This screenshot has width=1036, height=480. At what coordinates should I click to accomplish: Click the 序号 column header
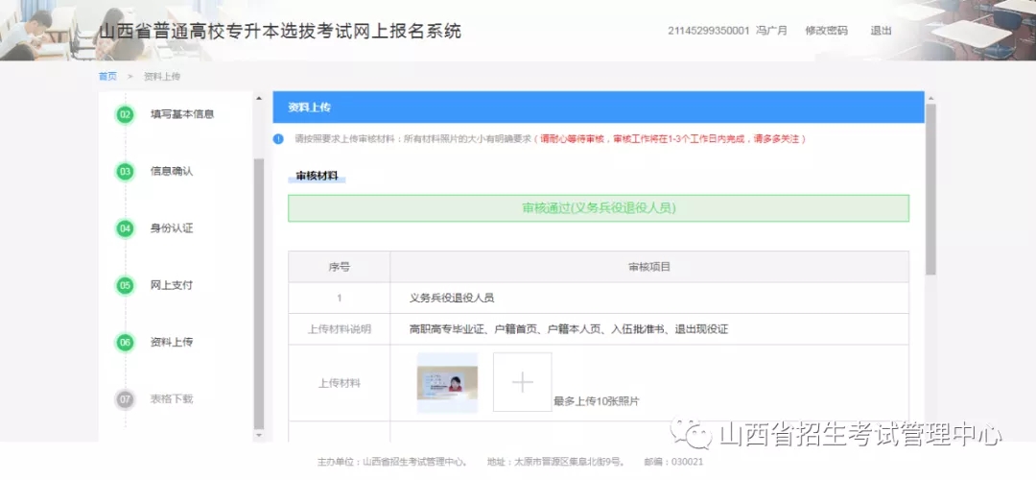339,267
